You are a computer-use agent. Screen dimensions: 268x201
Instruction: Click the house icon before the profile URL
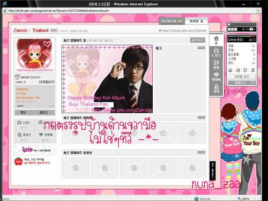pyautogui.click(x=160, y=31)
